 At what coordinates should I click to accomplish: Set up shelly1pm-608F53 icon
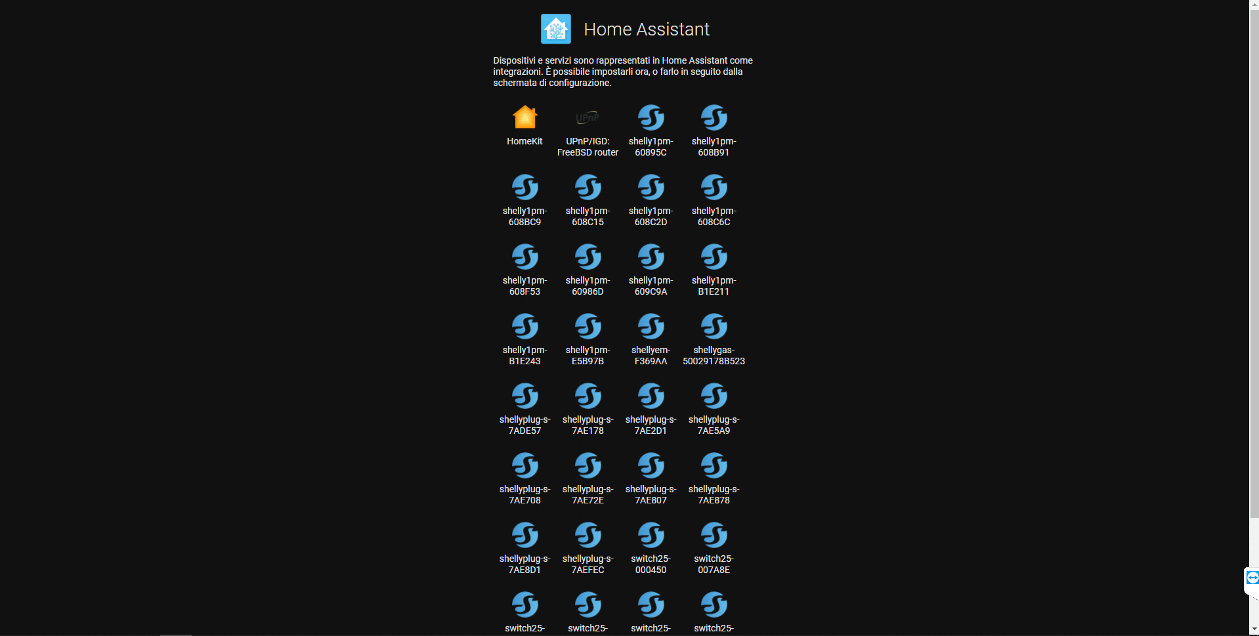(524, 257)
